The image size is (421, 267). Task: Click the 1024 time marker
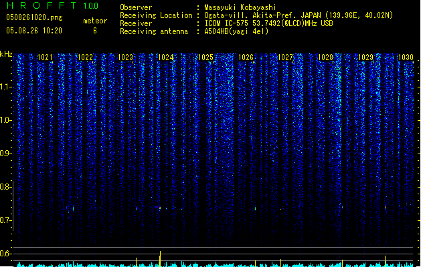pos(166,57)
